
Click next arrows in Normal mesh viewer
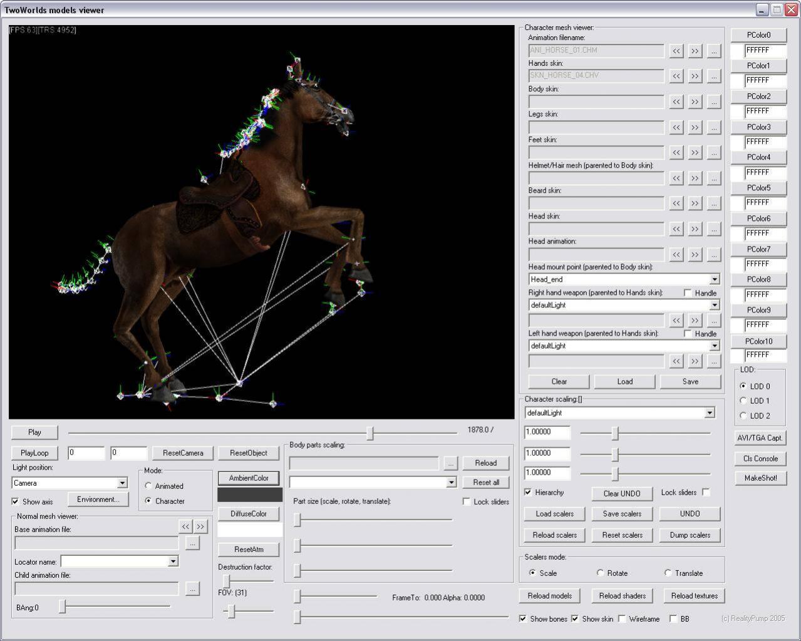(200, 526)
